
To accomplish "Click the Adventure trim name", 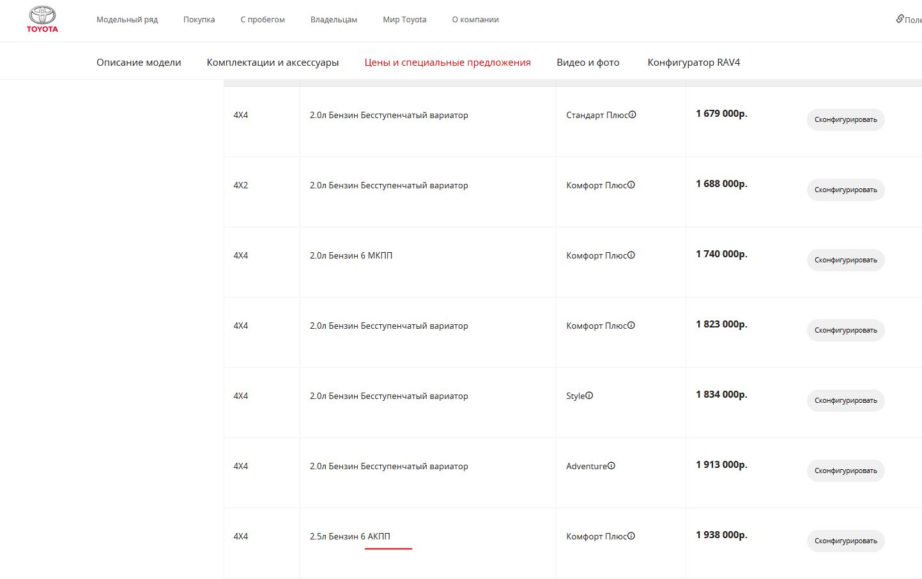I will point(587,466).
